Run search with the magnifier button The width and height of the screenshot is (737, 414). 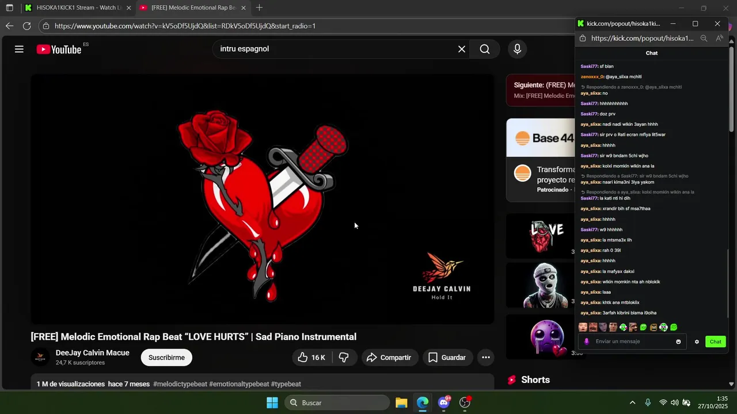point(485,49)
